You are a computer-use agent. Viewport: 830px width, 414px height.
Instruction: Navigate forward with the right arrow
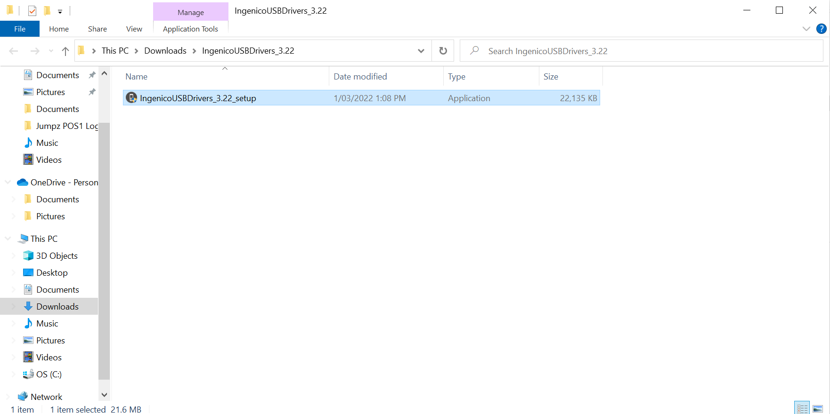coord(35,51)
